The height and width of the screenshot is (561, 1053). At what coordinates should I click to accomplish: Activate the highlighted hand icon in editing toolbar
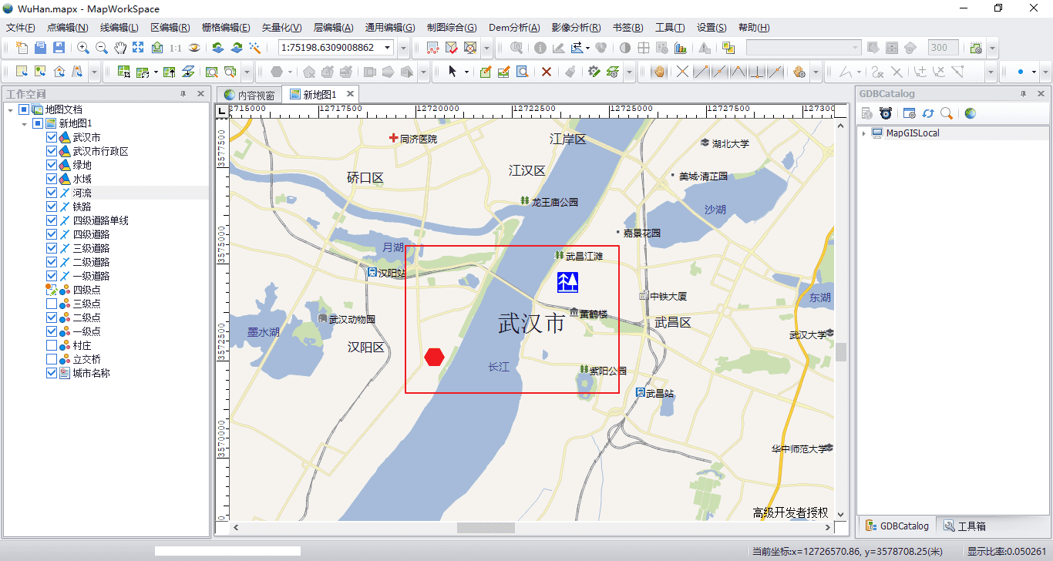pyautogui.click(x=659, y=72)
